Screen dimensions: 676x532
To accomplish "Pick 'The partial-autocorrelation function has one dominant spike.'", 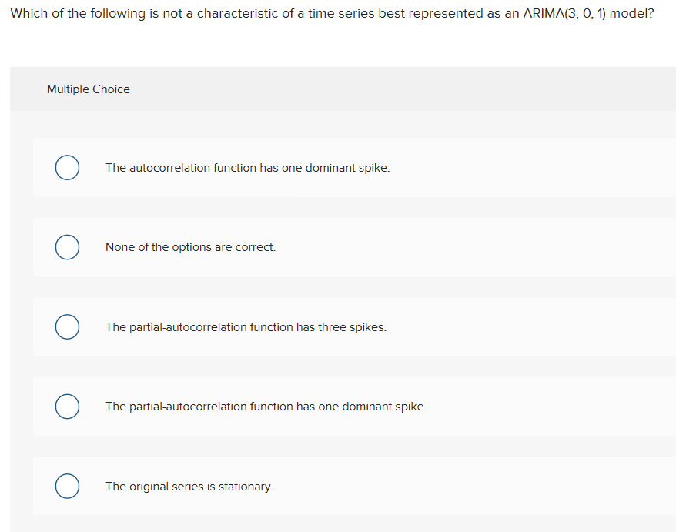I will click(x=67, y=407).
